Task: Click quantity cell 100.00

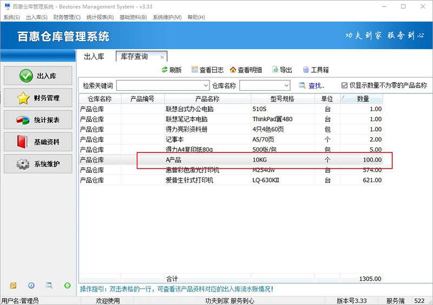Action: click(x=362, y=160)
